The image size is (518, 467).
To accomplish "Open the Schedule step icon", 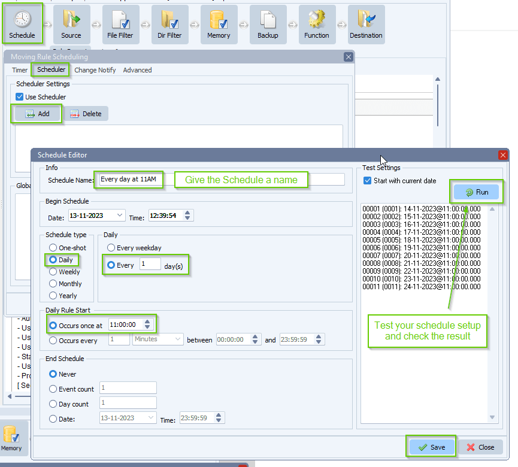I will pos(22,24).
